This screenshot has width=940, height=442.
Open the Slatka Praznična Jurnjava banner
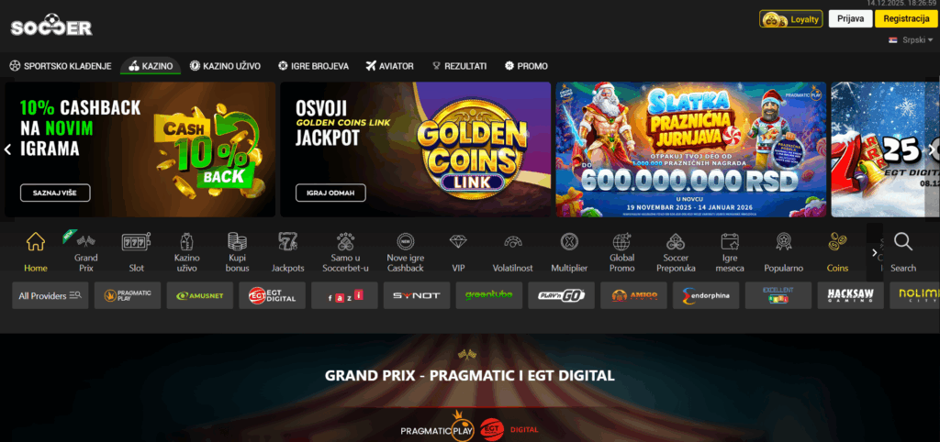click(x=690, y=149)
